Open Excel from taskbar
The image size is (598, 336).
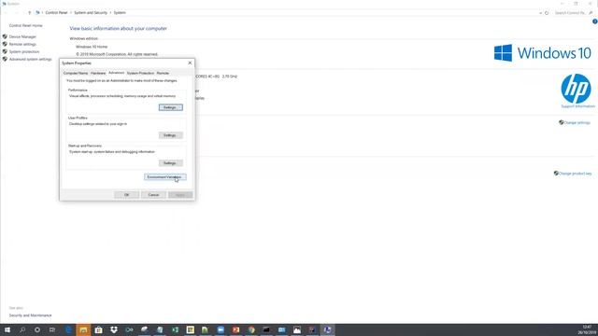point(175,329)
